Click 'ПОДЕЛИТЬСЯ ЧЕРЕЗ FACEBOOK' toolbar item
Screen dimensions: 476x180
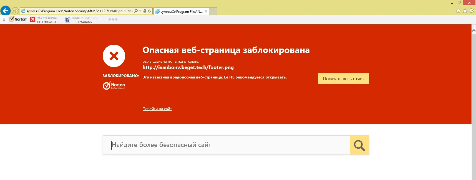tap(85, 20)
